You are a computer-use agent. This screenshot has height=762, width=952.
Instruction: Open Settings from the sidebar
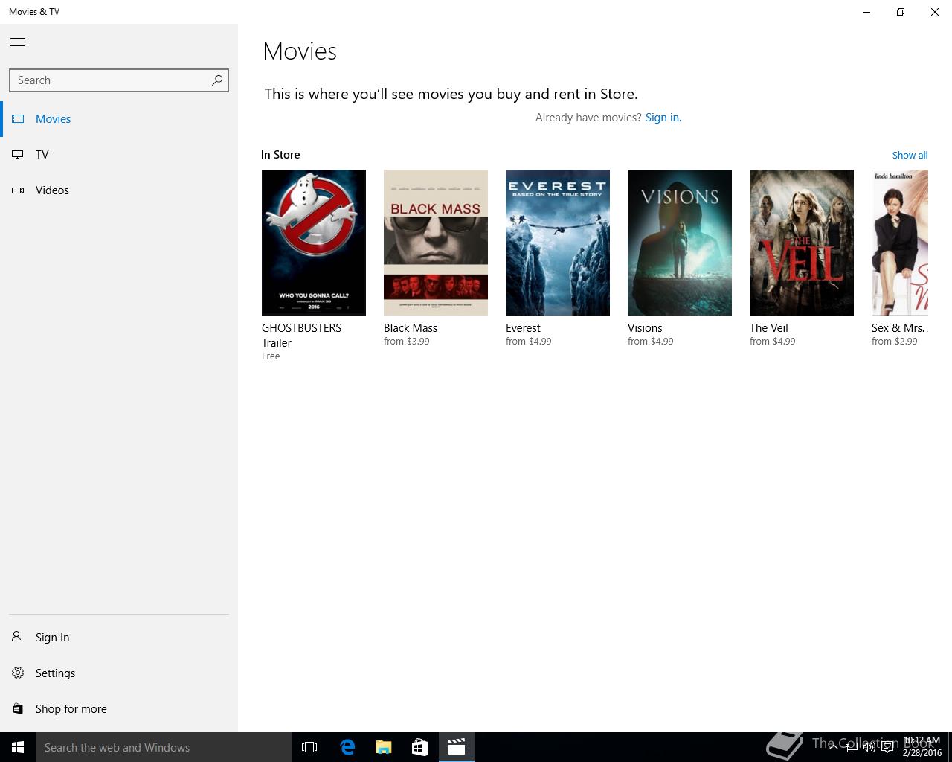tap(119, 673)
